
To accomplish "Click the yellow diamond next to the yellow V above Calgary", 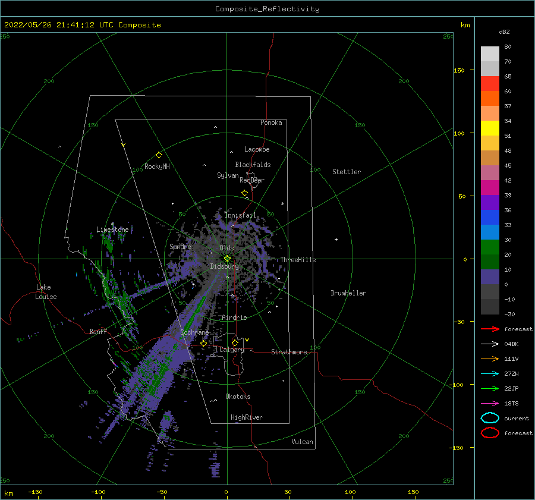I will 235,342.
